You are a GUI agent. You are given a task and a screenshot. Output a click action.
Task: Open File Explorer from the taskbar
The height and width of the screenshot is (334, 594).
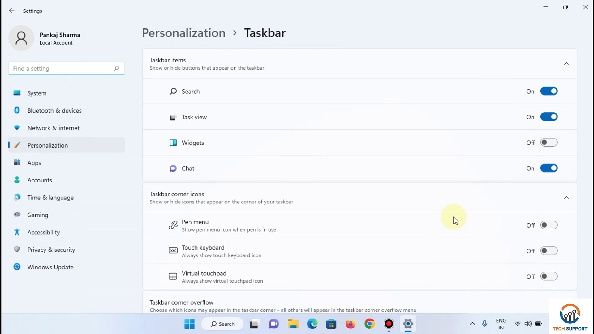(x=293, y=324)
